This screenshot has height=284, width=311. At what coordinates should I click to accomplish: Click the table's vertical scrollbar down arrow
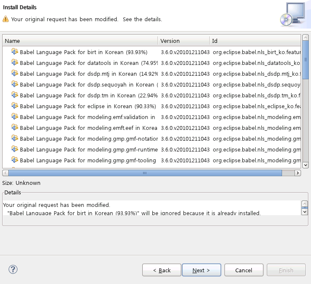point(305,165)
